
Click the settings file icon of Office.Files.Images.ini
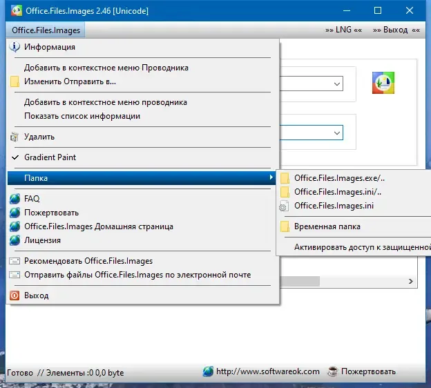[284, 206]
